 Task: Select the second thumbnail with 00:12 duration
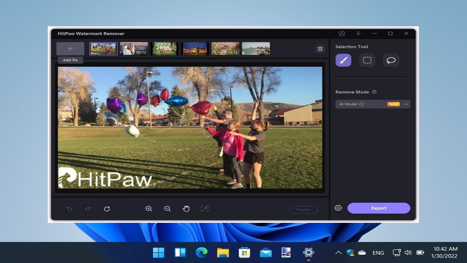click(x=134, y=49)
